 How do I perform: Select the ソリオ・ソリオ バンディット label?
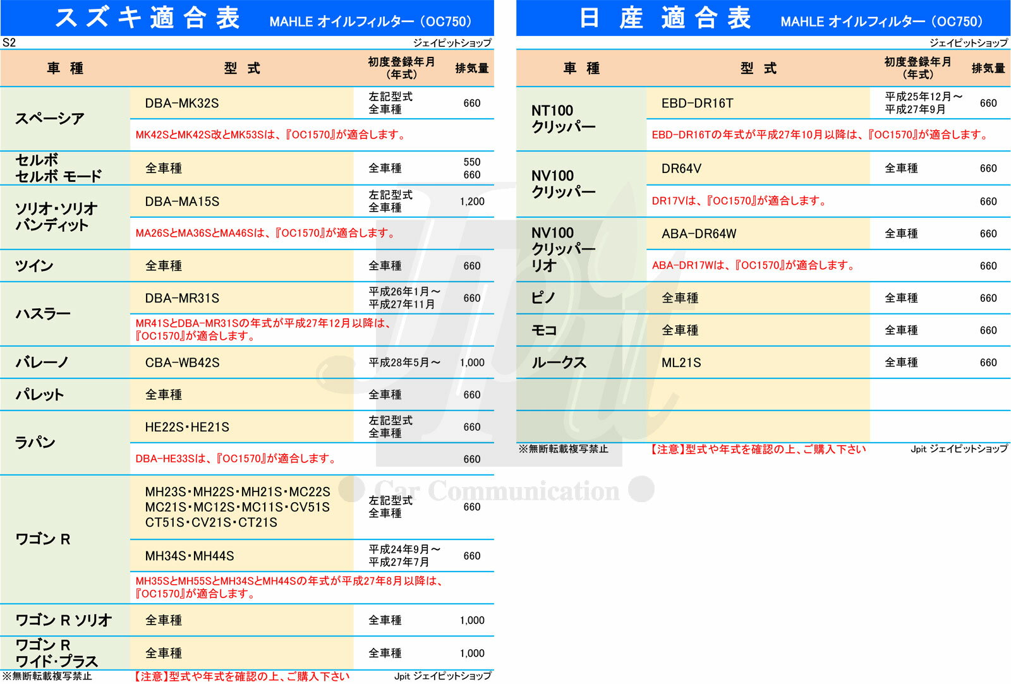(56, 217)
